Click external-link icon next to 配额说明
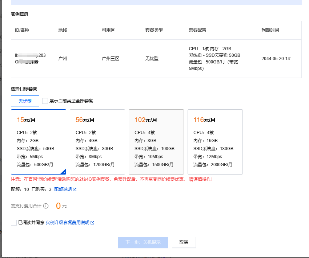 pyautogui.click(x=75, y=189)
